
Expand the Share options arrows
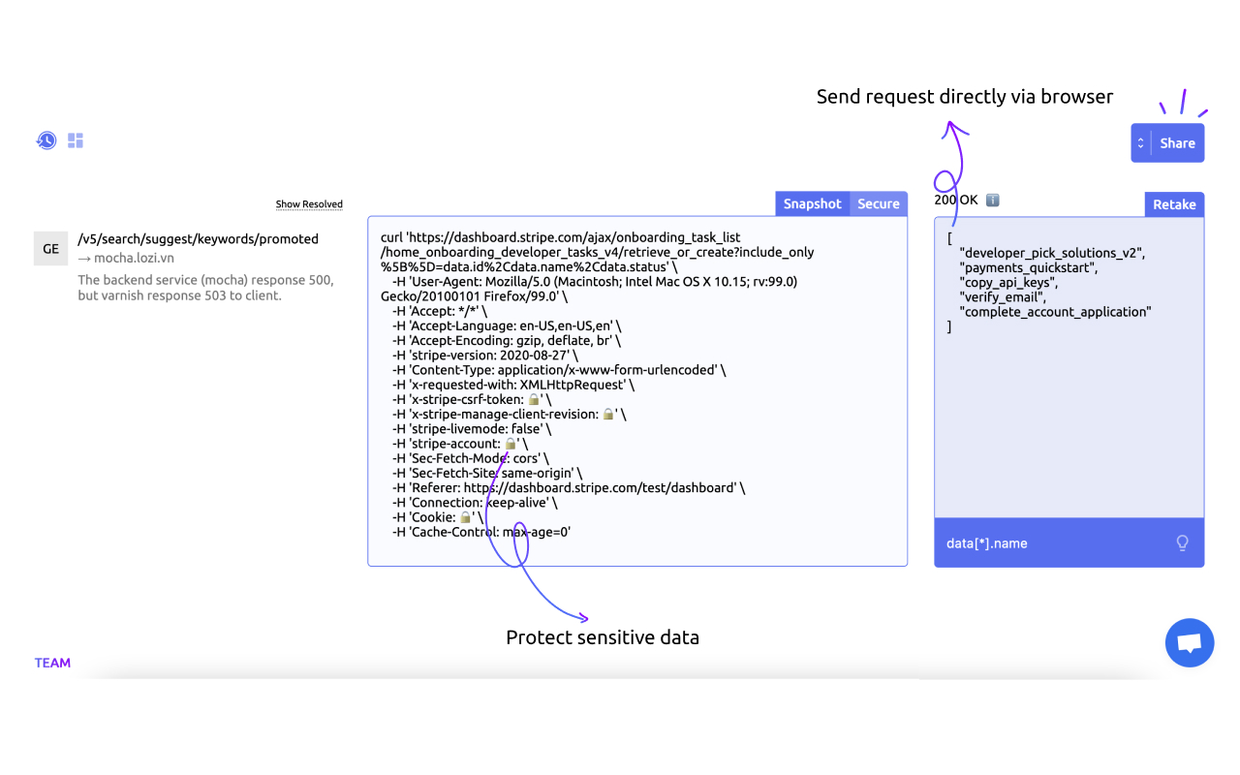[x=1140, y=142]
